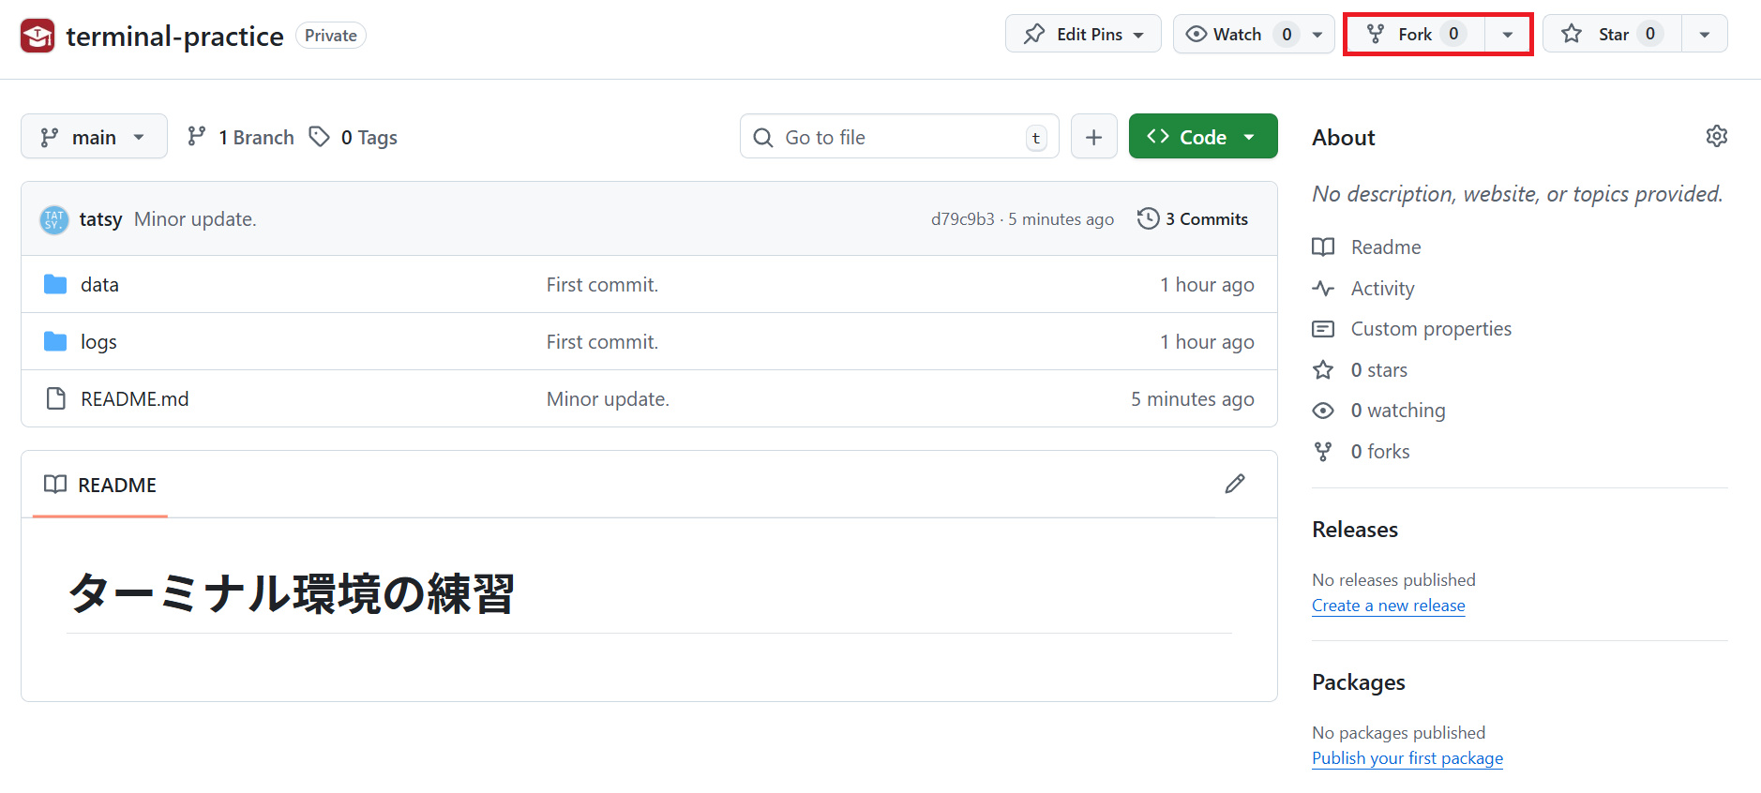Viewport: 1761px width, 793px height.
Task: Expand the Fork dropdown arrow
Action: (1508, 35)
